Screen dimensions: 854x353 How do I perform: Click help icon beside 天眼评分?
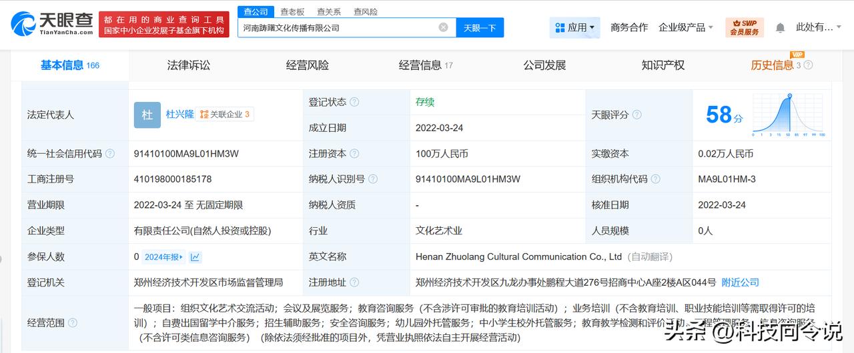[637, 115]
